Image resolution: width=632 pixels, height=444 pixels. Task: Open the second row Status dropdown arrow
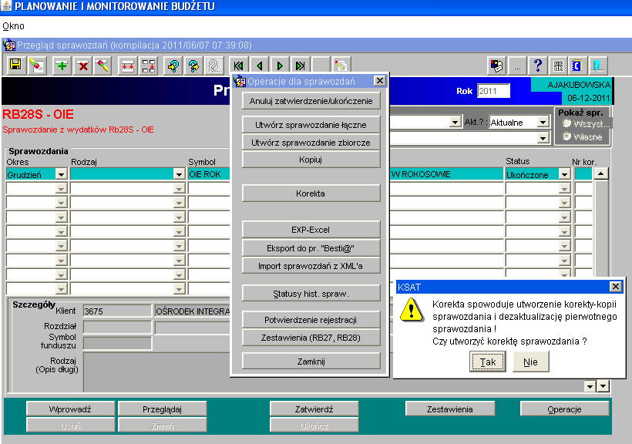pyautogui.click(x=565, y=188)
